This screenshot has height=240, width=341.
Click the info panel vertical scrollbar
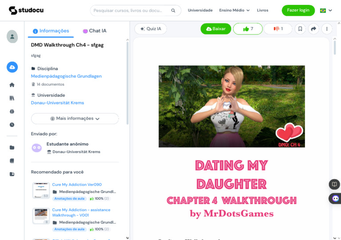click(x=127, y=83)
